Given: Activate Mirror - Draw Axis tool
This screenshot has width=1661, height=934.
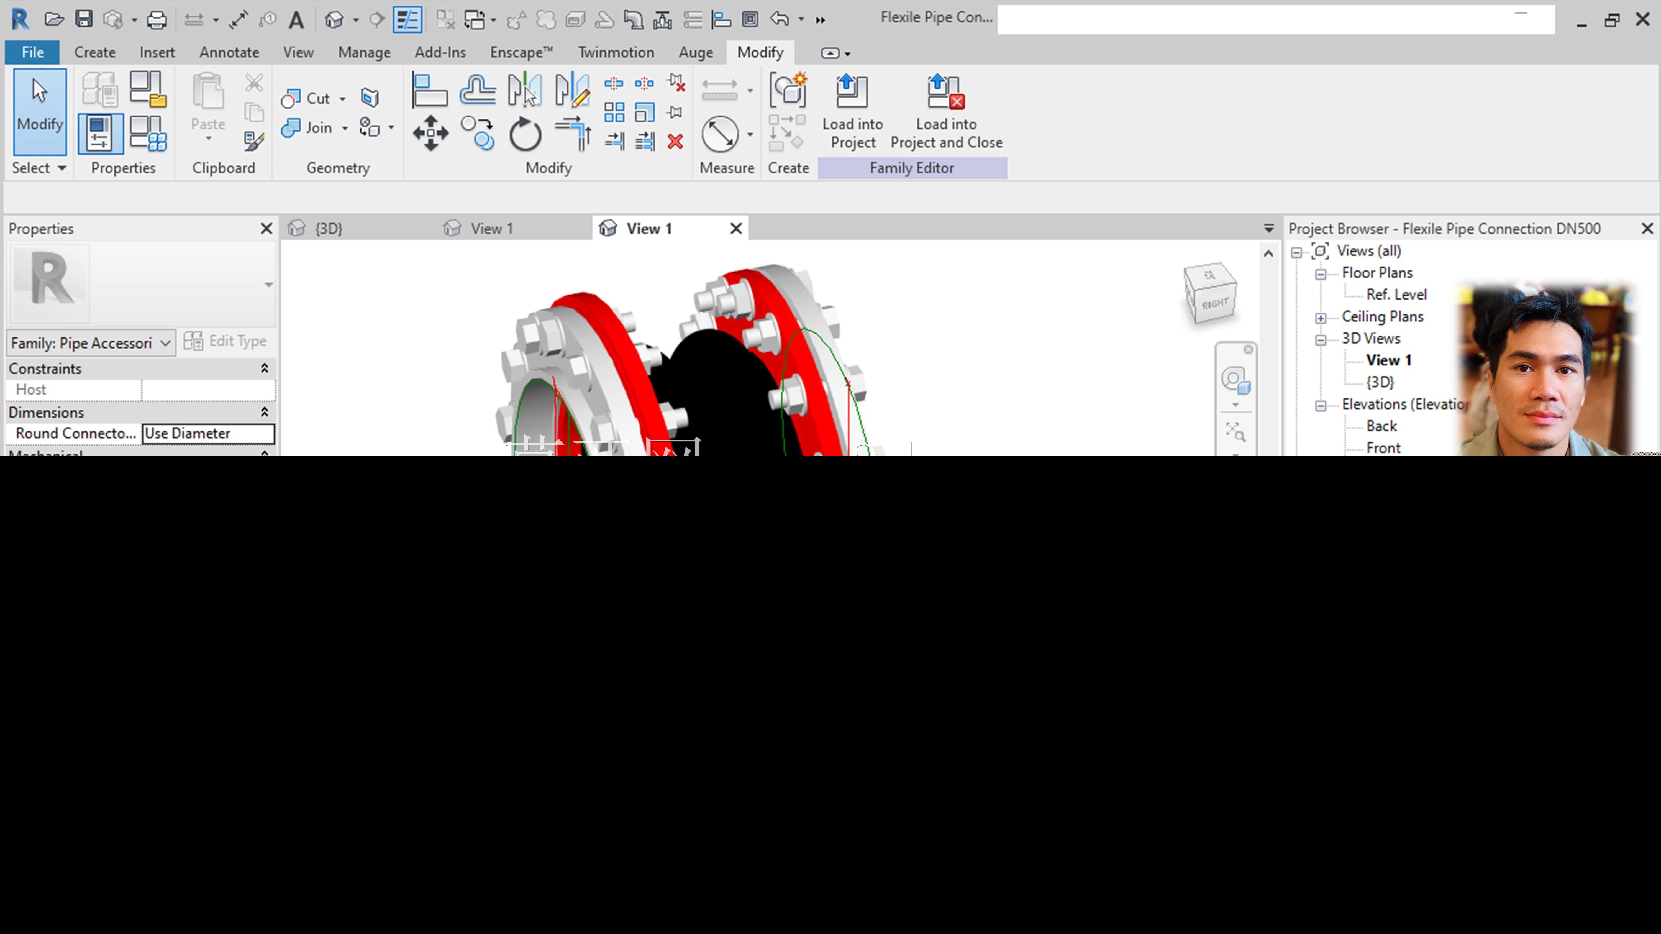Looking at the screenshot, I should [x=572, y=90].
